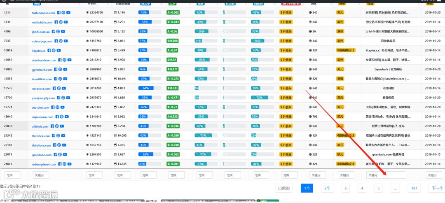Open the Pinterest icon for jbhifi.com.au
The height and width of the screenshot is (203, 445).
pos(58,31)
